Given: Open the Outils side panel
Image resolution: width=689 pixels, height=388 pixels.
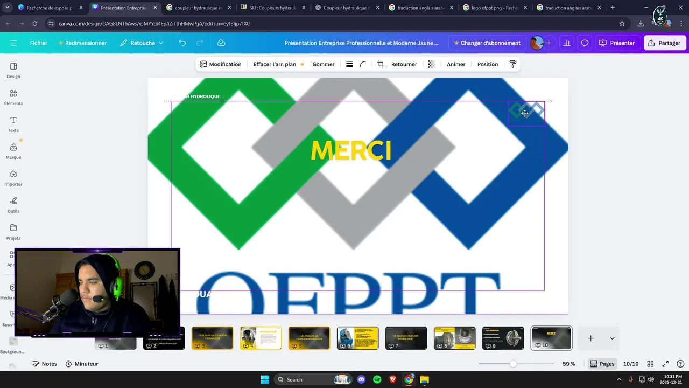Looking at the screenshot, I should coord(13,205).
